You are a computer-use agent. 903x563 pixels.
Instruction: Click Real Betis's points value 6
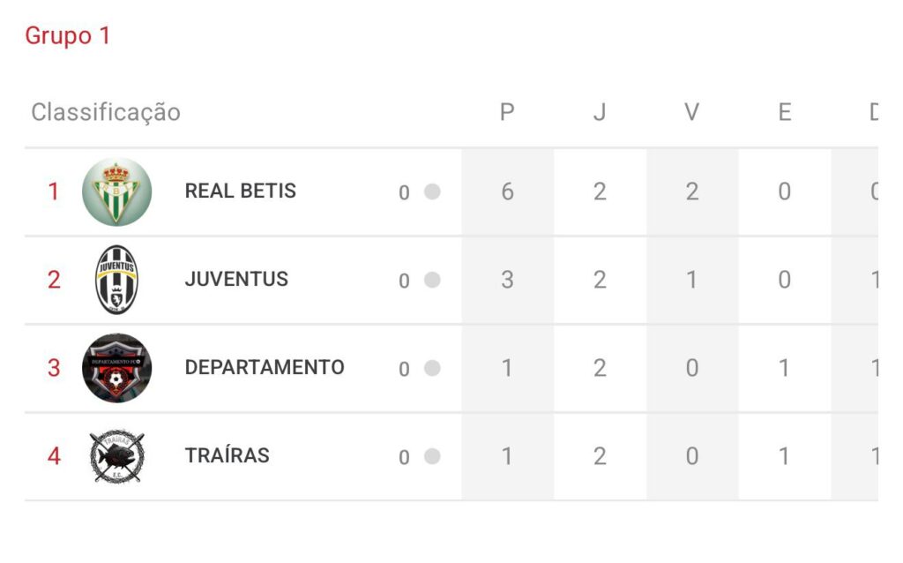[507, 191]
